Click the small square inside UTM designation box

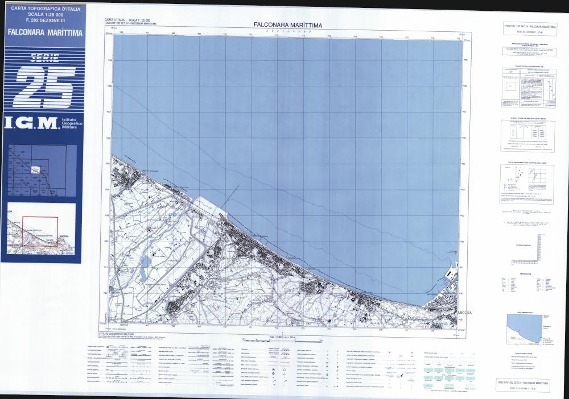coord(512,86)
